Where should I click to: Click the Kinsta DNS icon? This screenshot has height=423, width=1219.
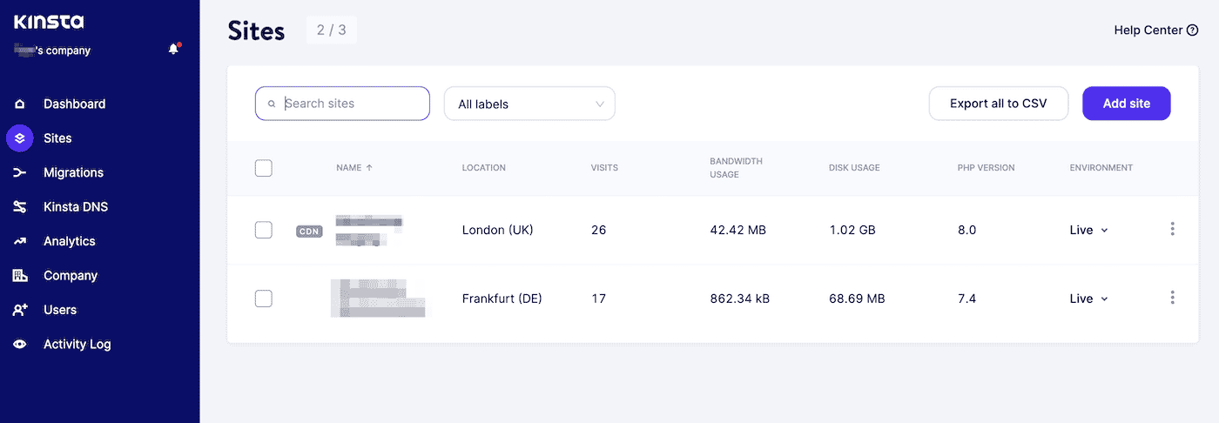point(20,207)
